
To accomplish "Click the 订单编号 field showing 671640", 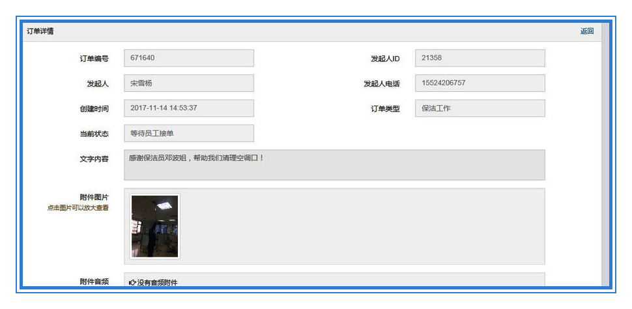I will 189,58.
